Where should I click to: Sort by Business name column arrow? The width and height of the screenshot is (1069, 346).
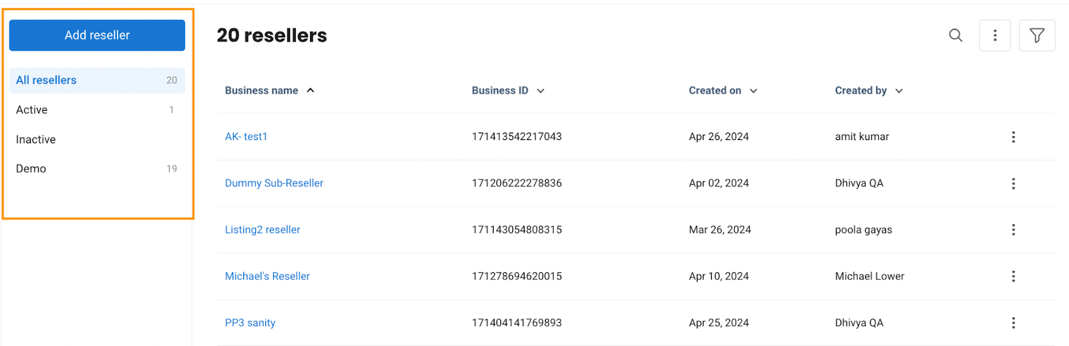[311, 91]
